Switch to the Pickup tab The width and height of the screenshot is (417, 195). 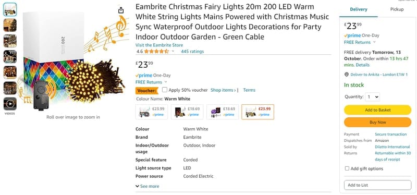(397, 9)
